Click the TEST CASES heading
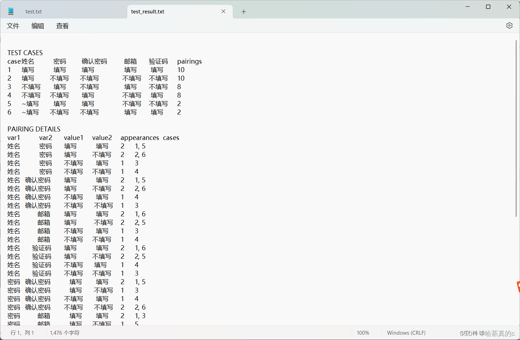 tap(25, 53)
